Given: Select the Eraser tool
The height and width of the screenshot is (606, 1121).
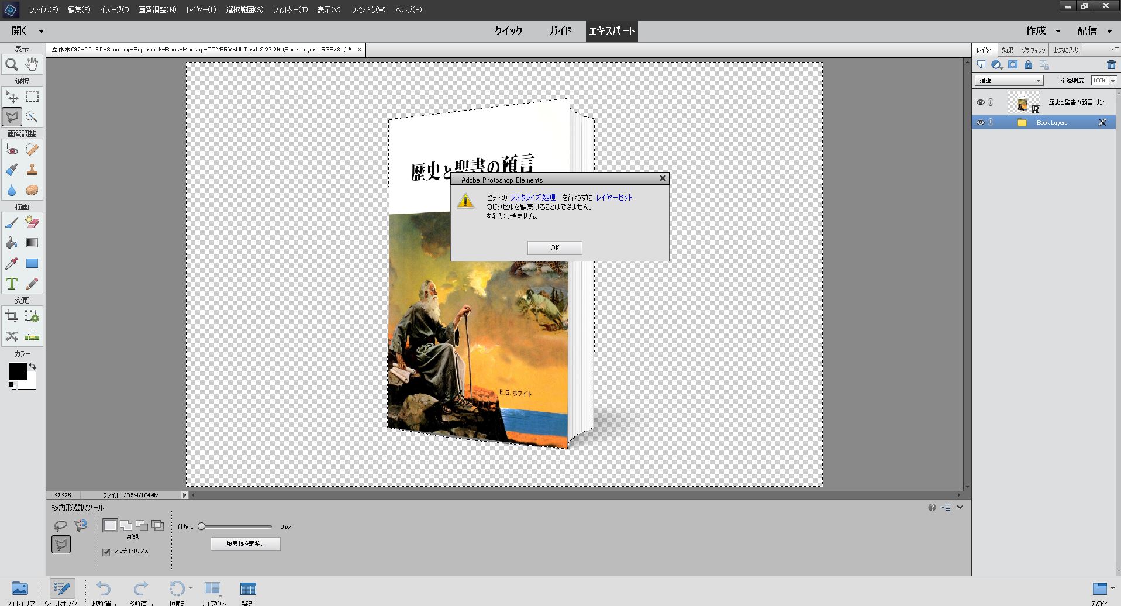Looking at the screenshot, I should (32, 222).
